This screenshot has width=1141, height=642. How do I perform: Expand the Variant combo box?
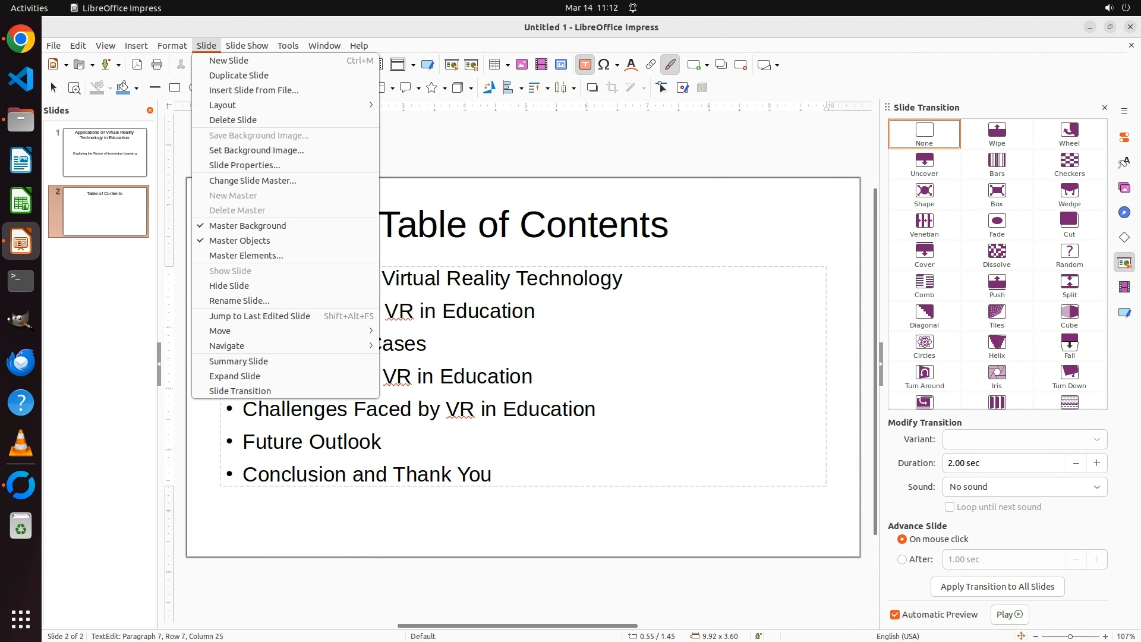1025,439
